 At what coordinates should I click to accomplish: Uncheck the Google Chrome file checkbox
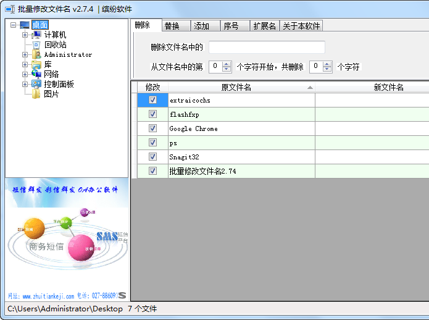pos(152,128)
